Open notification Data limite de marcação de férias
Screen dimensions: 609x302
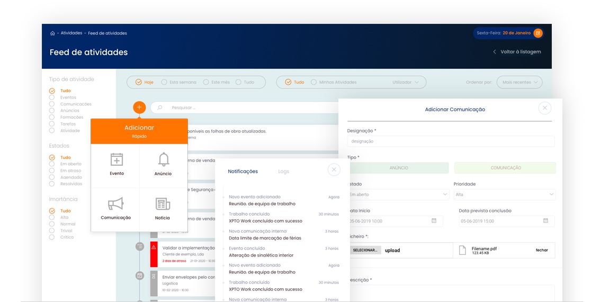(265, 238)
